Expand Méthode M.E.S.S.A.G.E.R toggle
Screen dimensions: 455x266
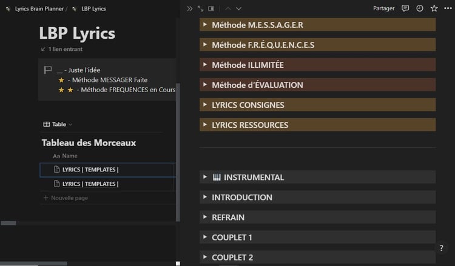click(205, 25)
